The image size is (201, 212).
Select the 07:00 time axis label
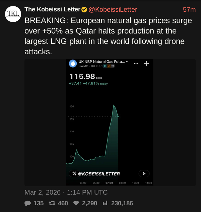tap(109, 183)
